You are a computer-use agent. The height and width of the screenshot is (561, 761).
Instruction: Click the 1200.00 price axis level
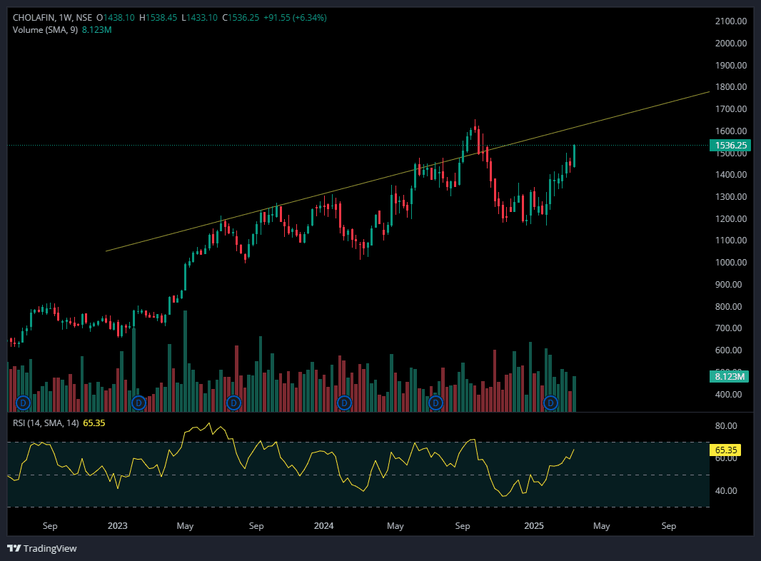tap(731, 219)
